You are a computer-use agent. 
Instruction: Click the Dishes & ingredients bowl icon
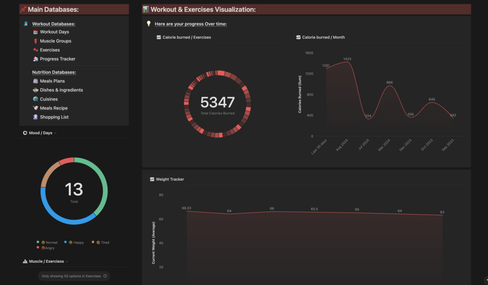[35, 90]
